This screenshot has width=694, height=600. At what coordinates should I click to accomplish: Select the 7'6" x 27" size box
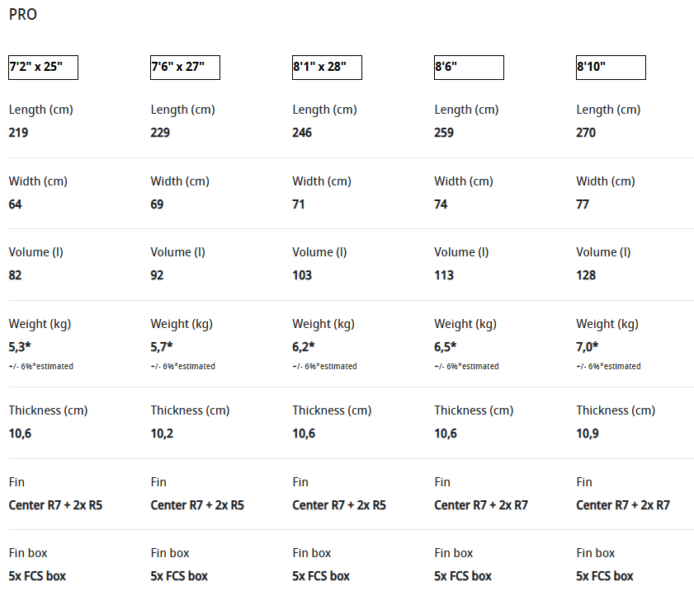click(185, 68)
